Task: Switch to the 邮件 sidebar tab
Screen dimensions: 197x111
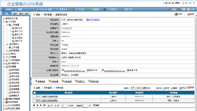Action: [x=27, y=14]
